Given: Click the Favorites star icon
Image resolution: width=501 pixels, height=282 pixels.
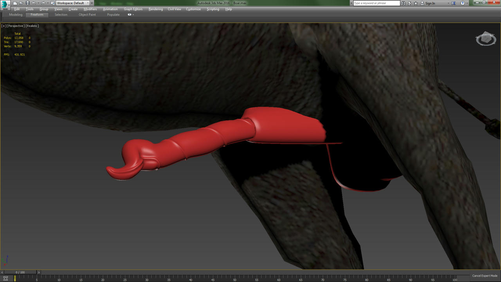Looking at the screenshot, I should pyautogui.click(x=416, y=3).
